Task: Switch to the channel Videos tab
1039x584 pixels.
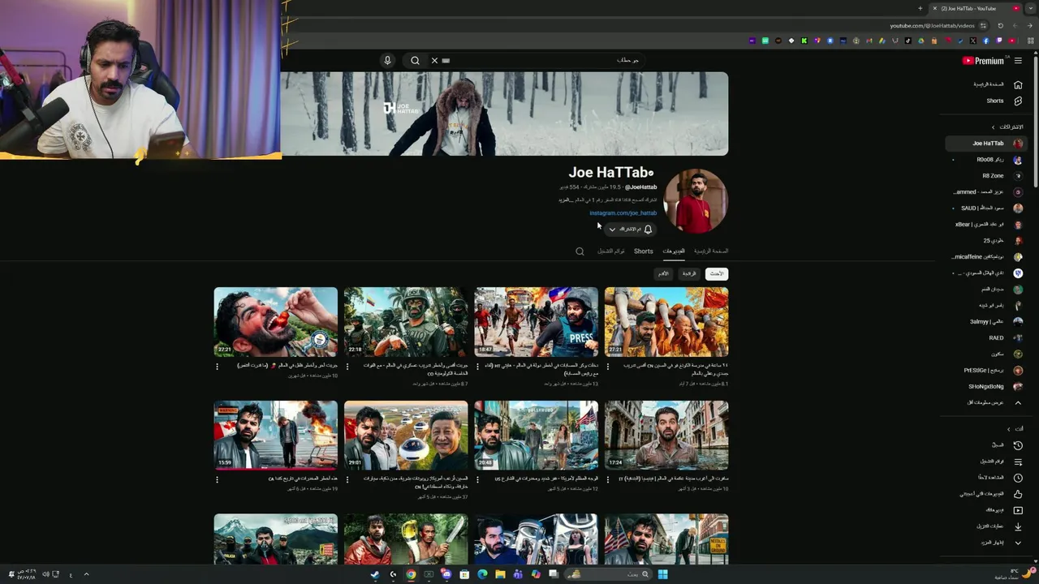Action: [674, 251]
